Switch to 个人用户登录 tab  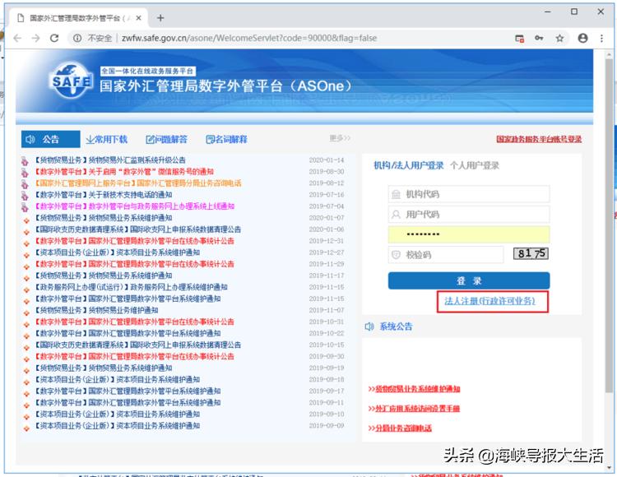point(475,165)
